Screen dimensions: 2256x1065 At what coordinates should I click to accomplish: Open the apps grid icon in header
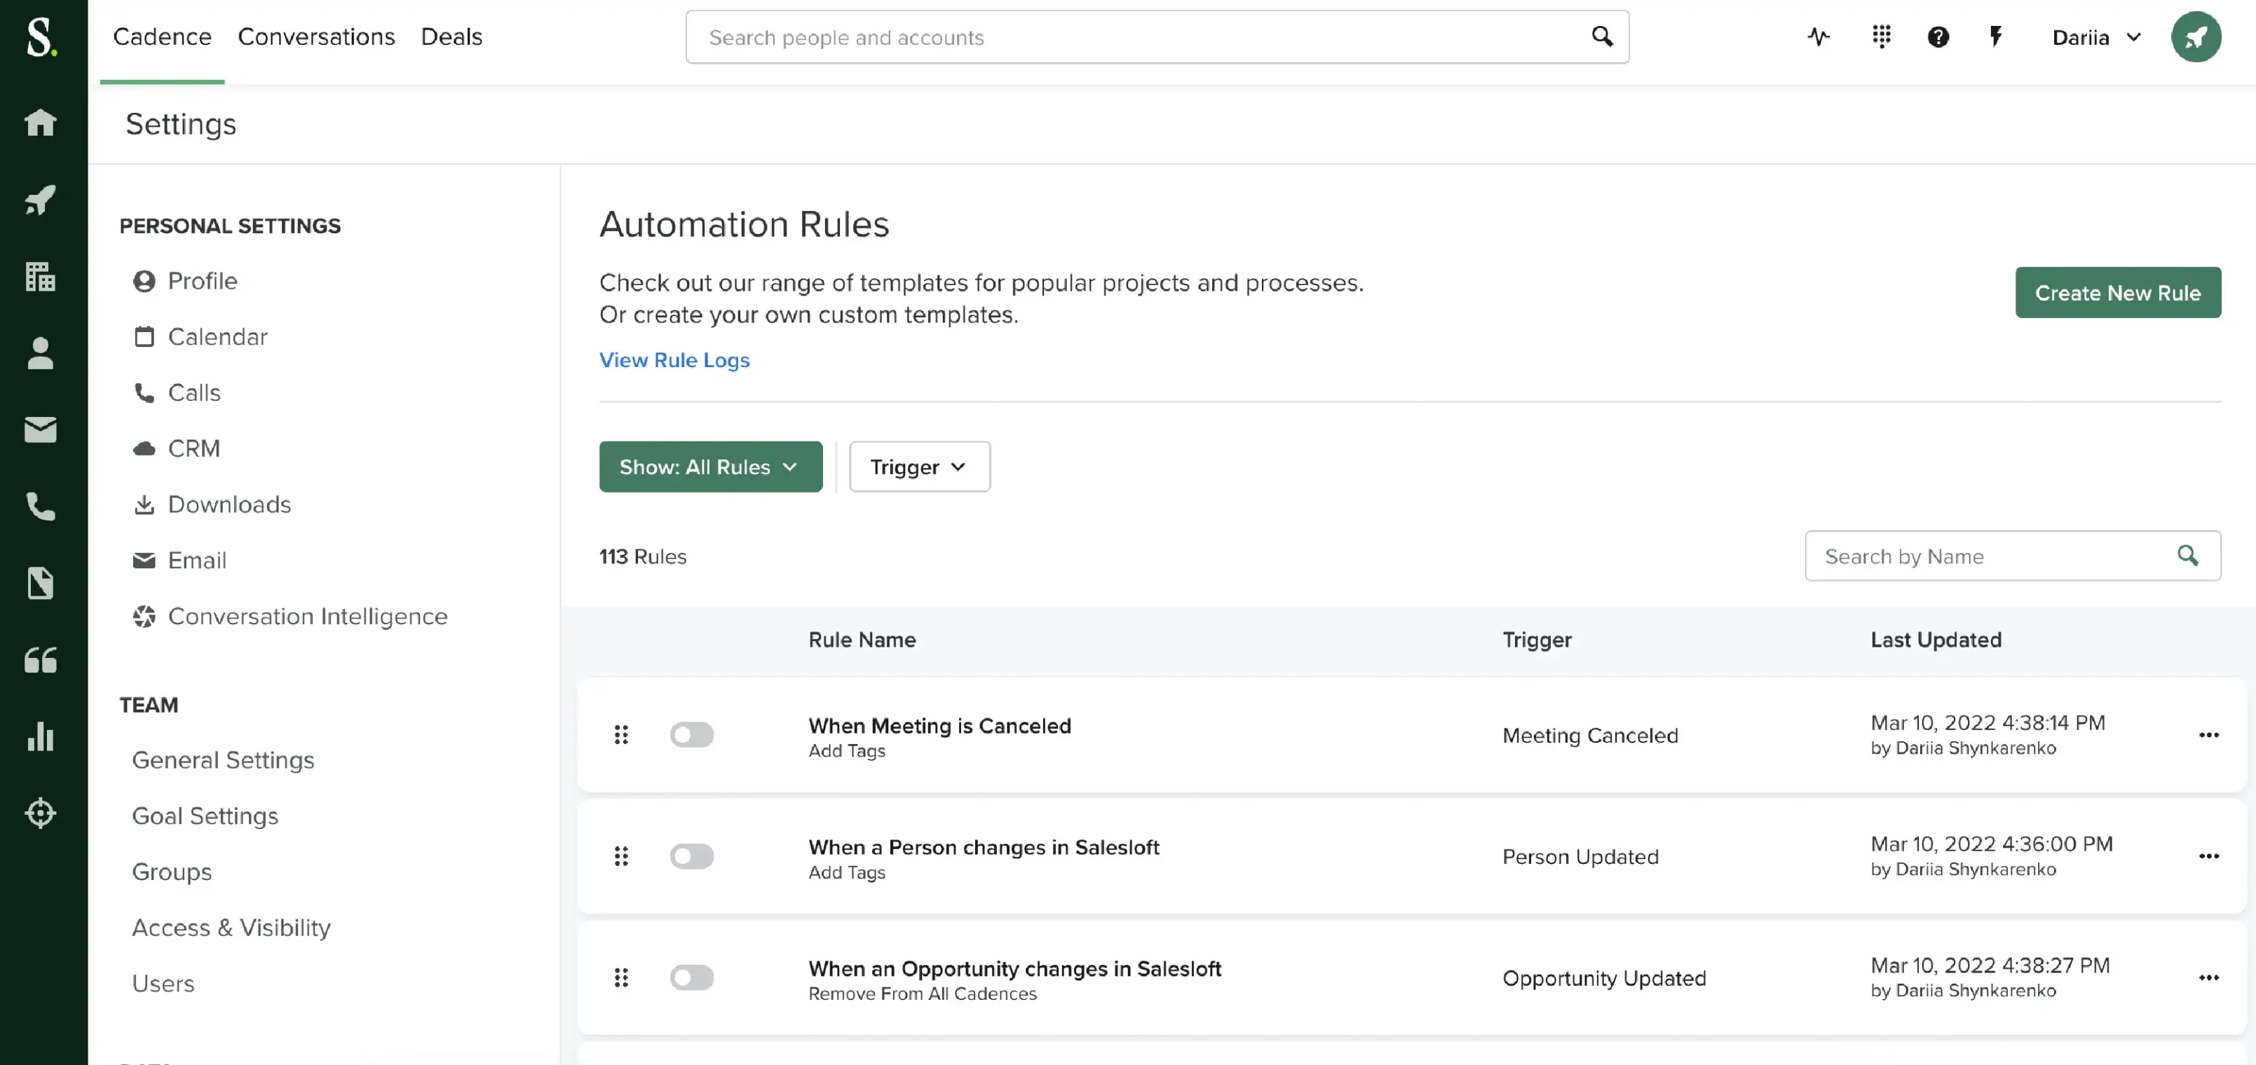[1881, 36]
